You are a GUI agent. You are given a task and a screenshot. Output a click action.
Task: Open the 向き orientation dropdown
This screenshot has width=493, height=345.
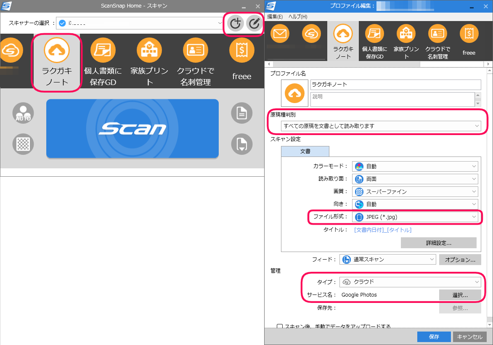[x=415, y=204]
